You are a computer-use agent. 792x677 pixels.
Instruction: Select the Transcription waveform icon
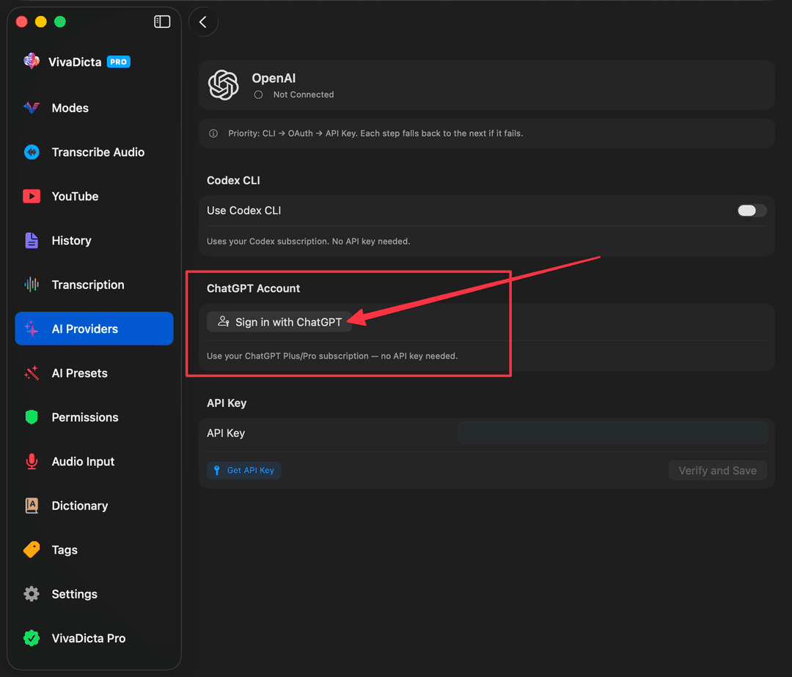[x=31, y=285]
